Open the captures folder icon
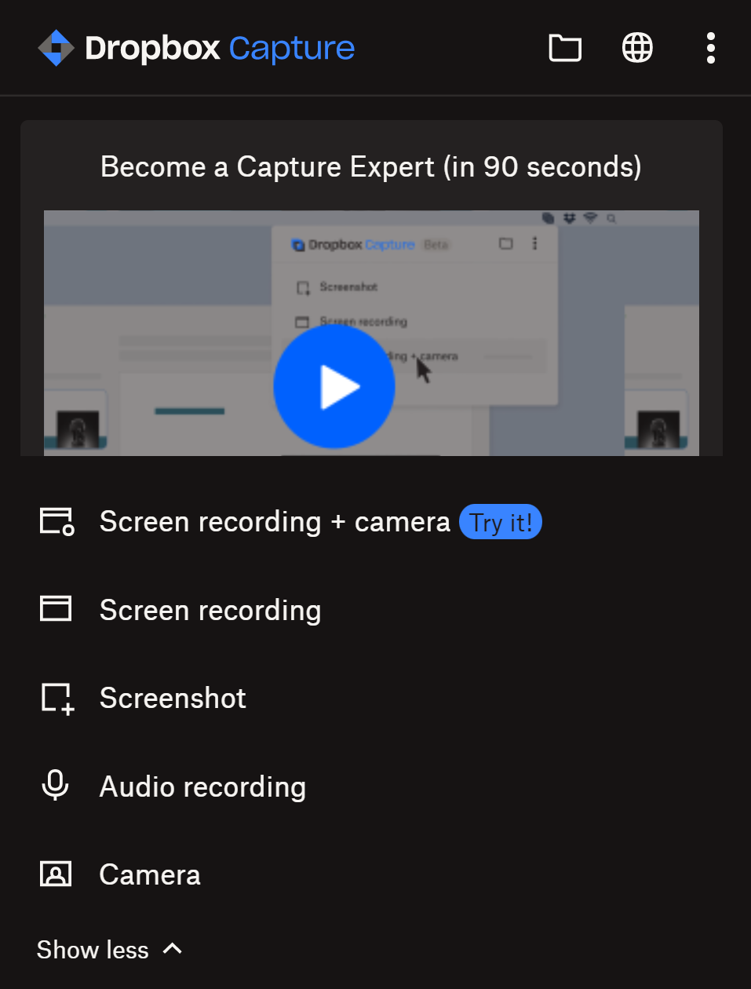This screenshot has width=751, height=989. point(565,48)
